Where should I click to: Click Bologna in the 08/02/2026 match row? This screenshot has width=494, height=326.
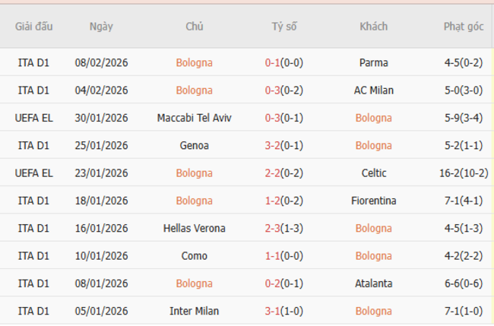[195, 63]
